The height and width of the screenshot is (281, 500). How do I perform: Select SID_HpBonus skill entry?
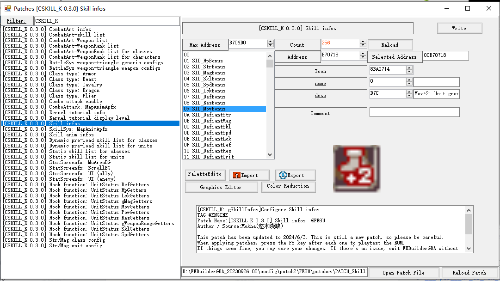(x=207, y=61)
